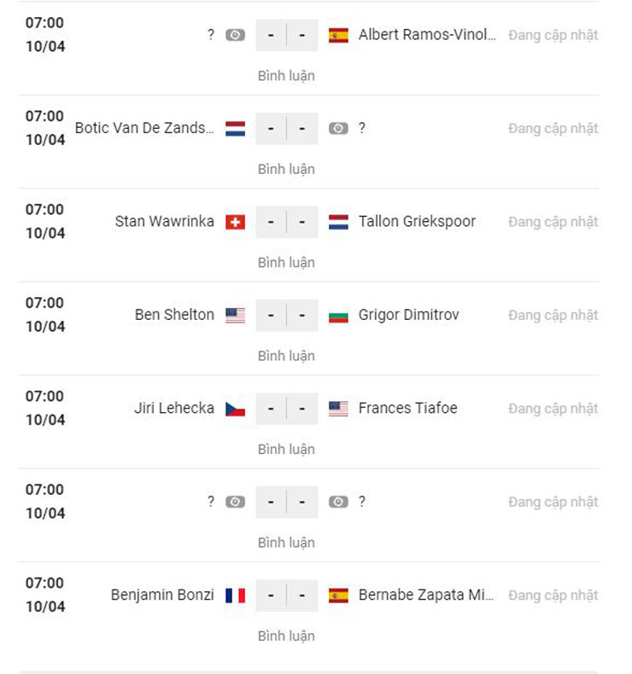Click USA flag next to Ben Shelton
This screenshot has width=632, height=674.
(236, 315)
